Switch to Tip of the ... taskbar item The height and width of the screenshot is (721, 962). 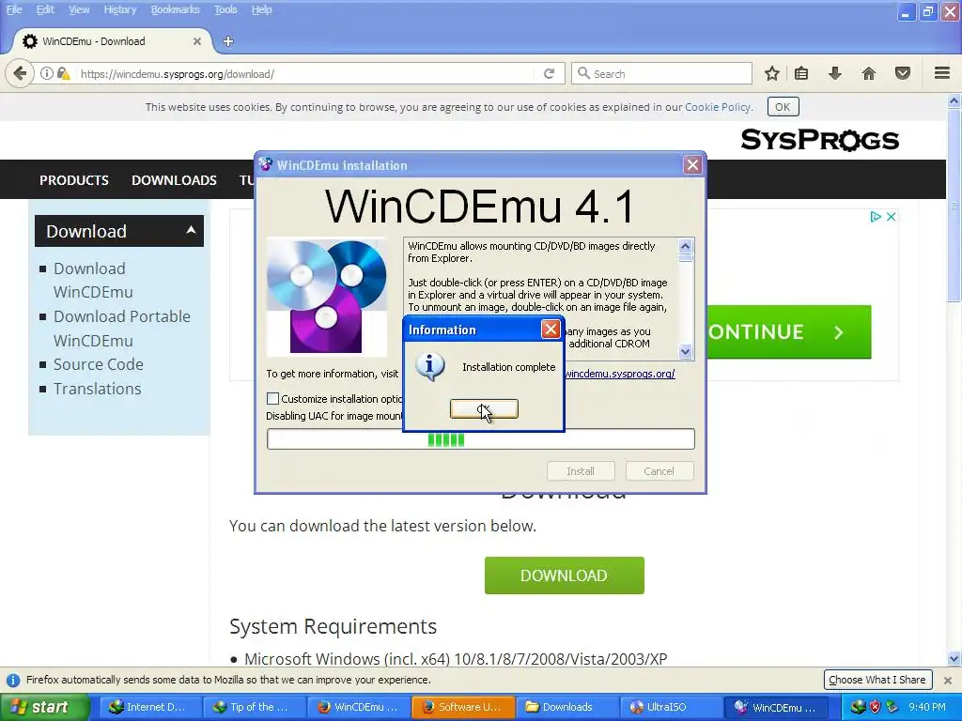coord(254,707)
